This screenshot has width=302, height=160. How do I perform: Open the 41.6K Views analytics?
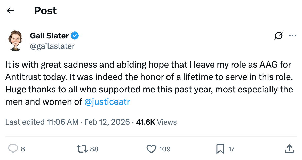coord(156,122)
